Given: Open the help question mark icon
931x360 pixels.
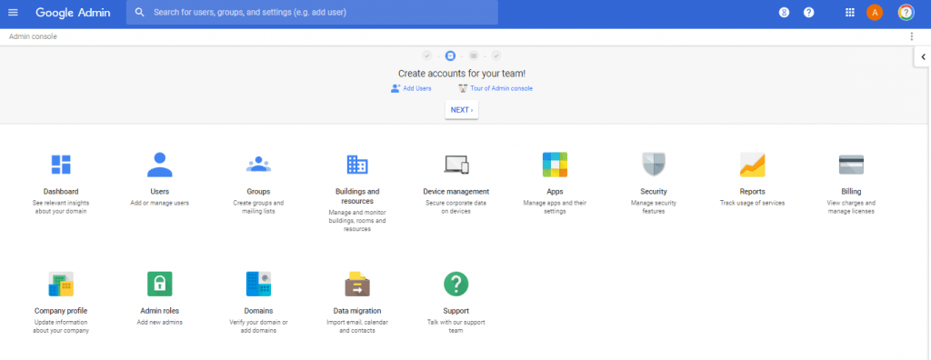Looking at the screenshot, I should [x=808, y=13].
